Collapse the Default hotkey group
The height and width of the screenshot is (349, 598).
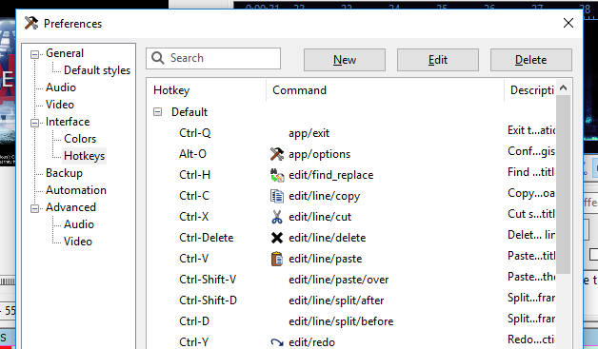(x=157, y=111)
